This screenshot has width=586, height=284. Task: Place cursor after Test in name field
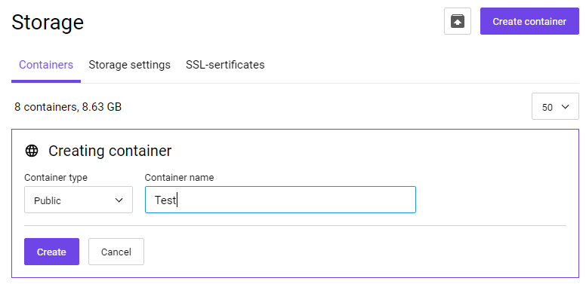click(177, 200)
